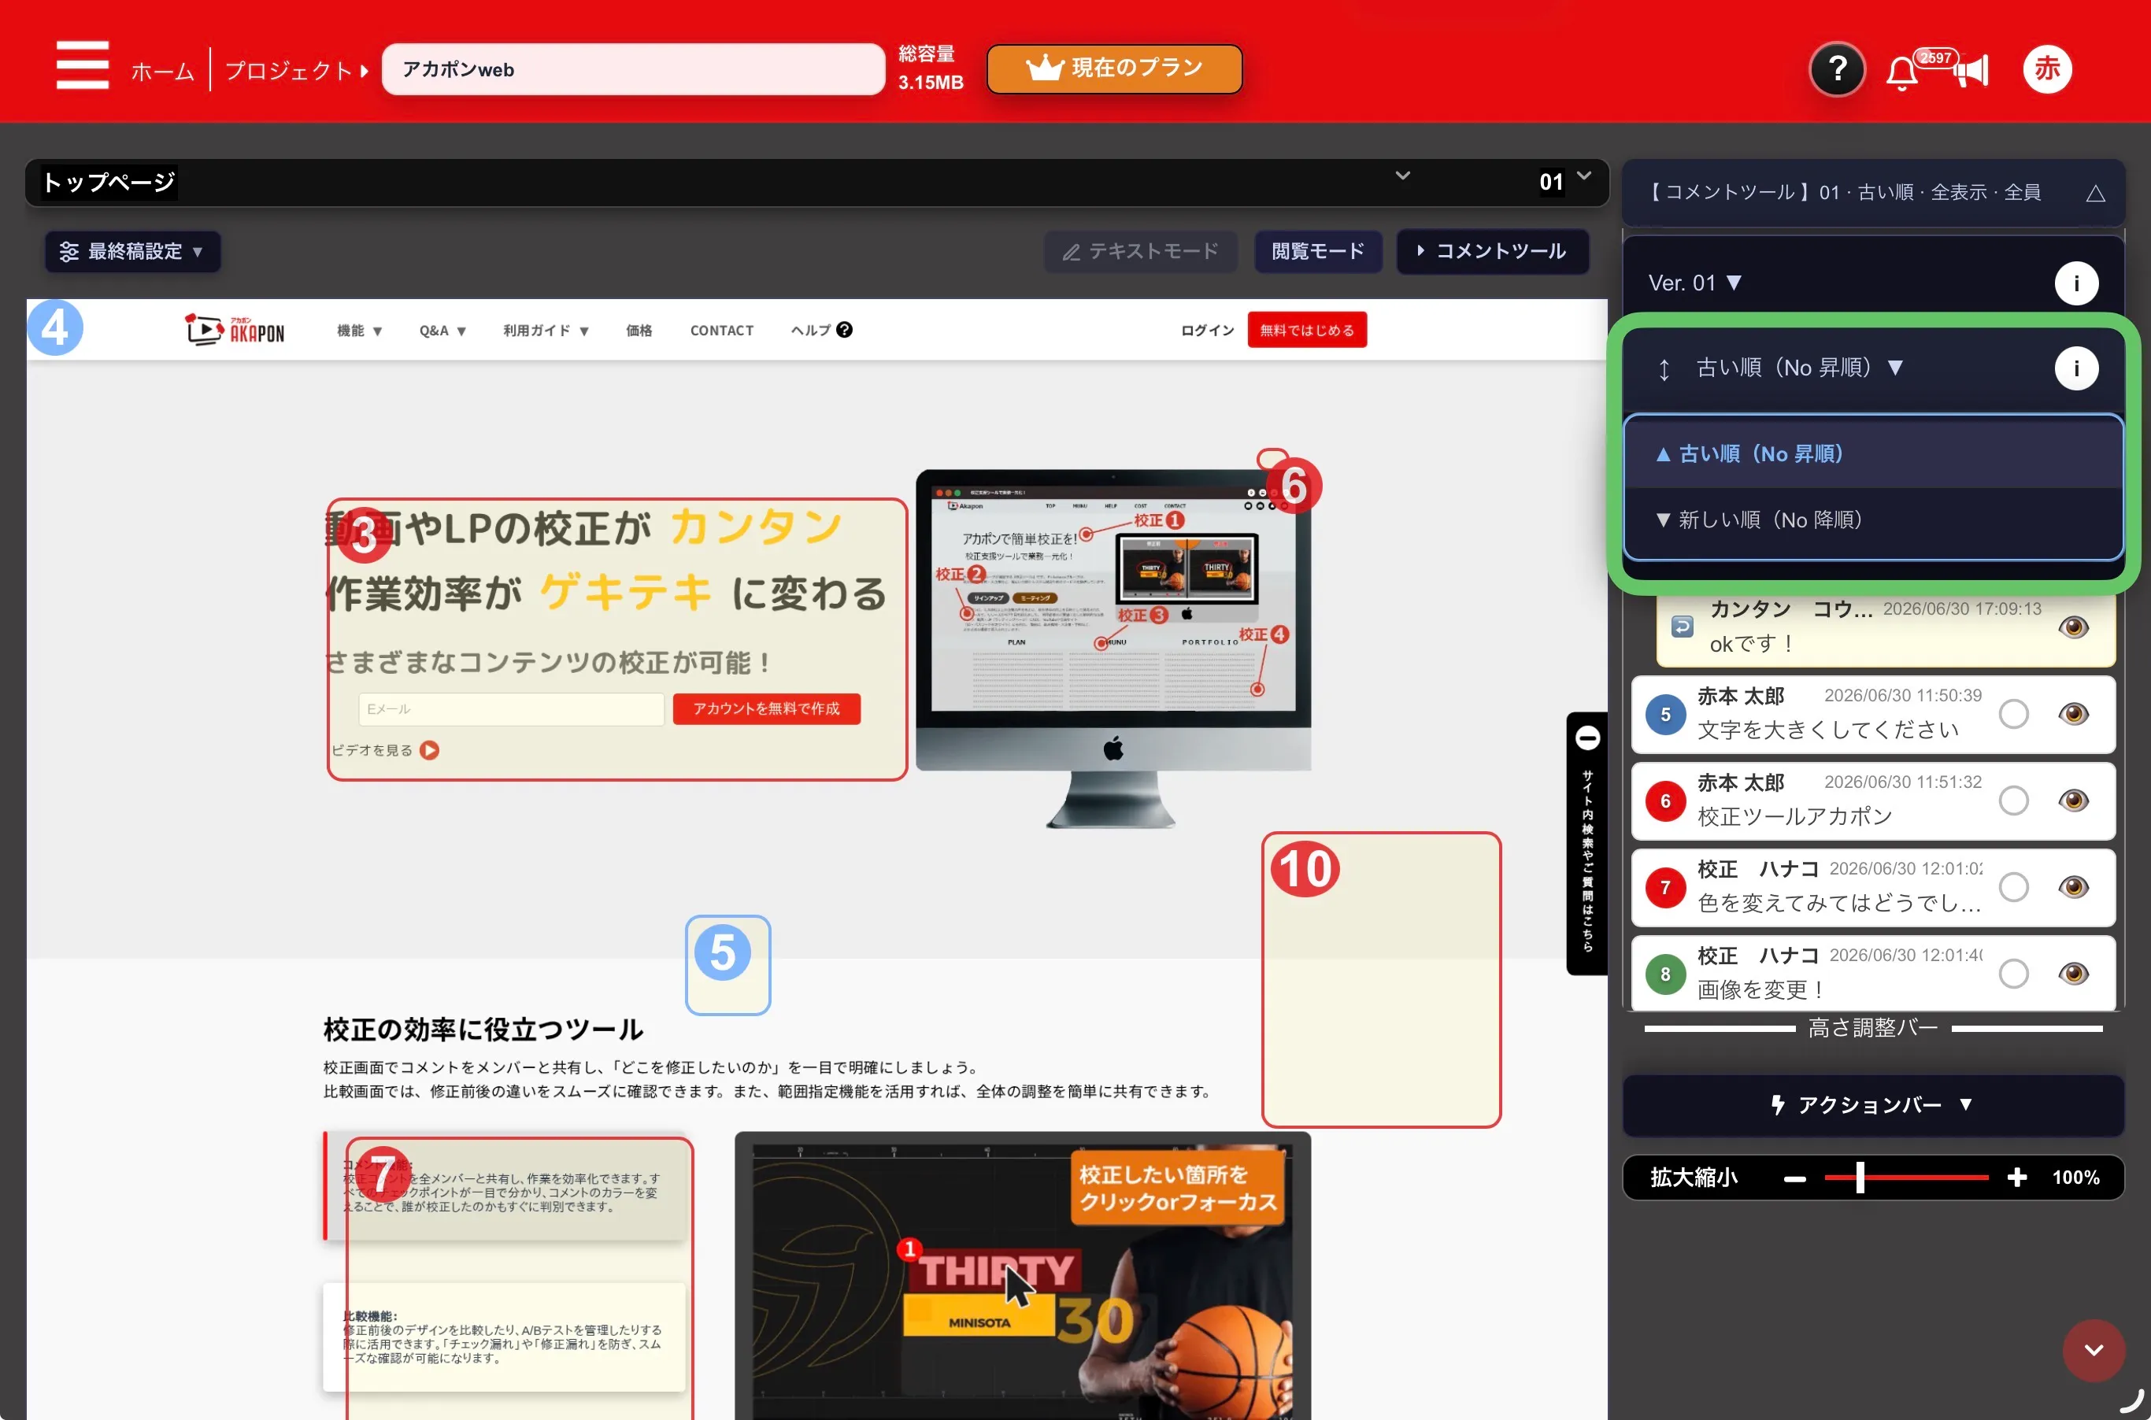Open the Ver. 01 version dropdown
The image size is (2151, 1420).
pos(1694,283)
